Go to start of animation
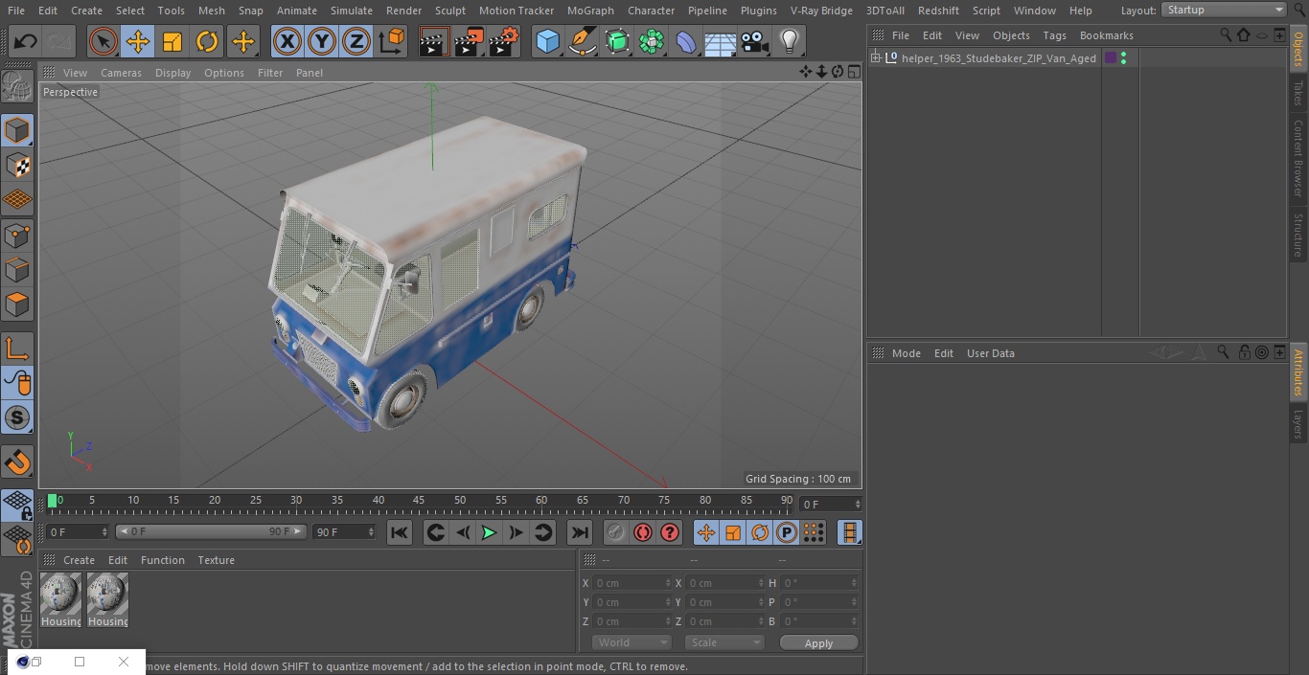Image resolution: width=1309 pixels, height=675 pixels. pos(400,532)
